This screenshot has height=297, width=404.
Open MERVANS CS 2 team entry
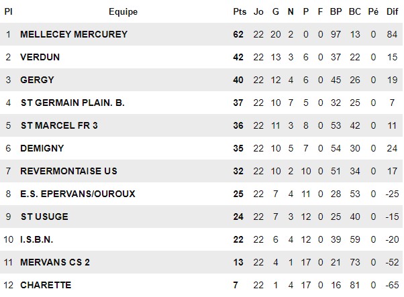tap(55, 262)
